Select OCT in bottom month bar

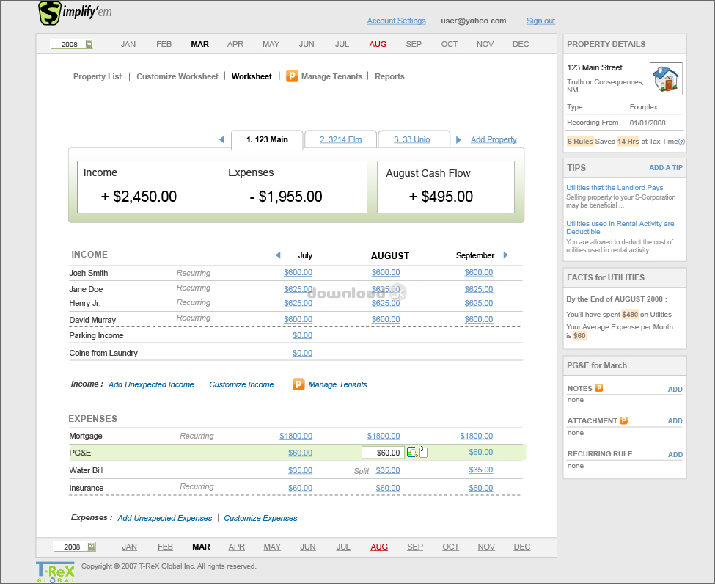point(450,547)
